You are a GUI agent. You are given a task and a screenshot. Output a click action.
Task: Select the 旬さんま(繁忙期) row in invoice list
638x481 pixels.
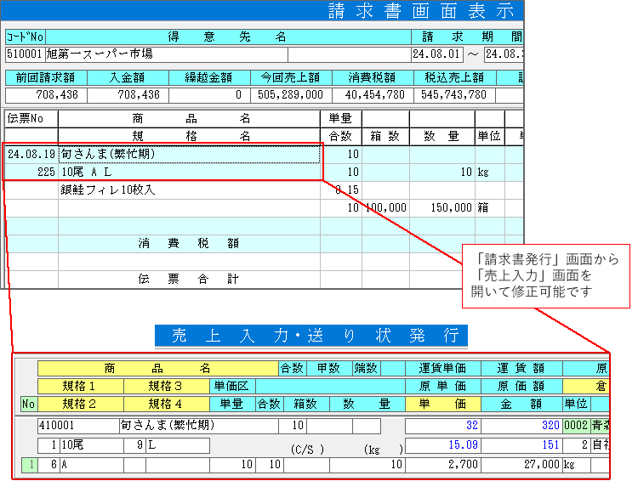pyautogui.click(x=189, y=155)
